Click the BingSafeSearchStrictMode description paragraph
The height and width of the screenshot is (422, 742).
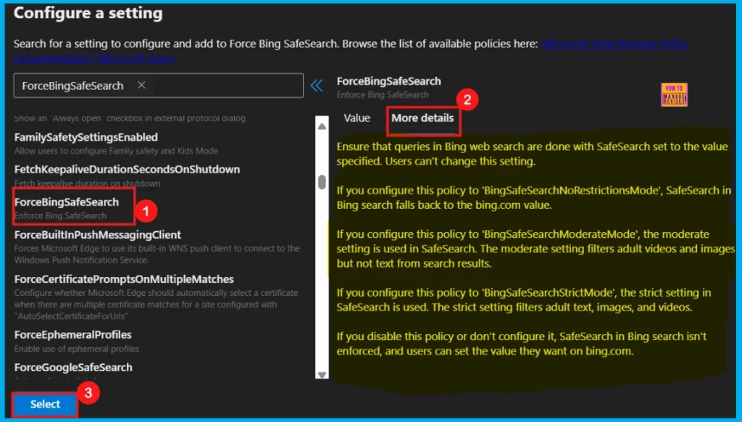[x=524, y=299]
